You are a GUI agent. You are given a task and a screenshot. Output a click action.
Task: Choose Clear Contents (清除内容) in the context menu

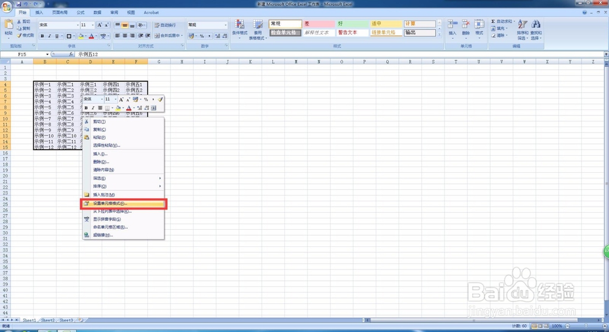124,170
